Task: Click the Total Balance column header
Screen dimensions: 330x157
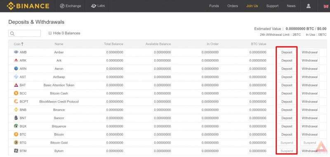Action: coord(114,44)
